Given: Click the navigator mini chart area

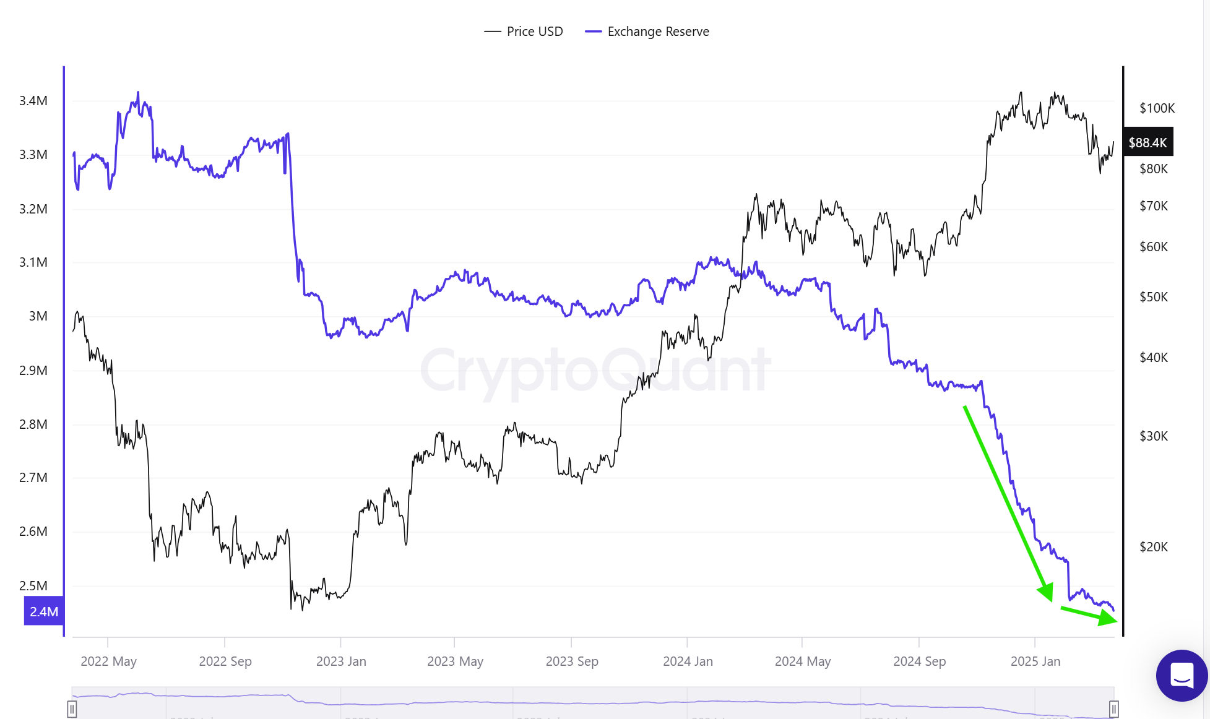Looking at the screenshot, I should 592,703.
